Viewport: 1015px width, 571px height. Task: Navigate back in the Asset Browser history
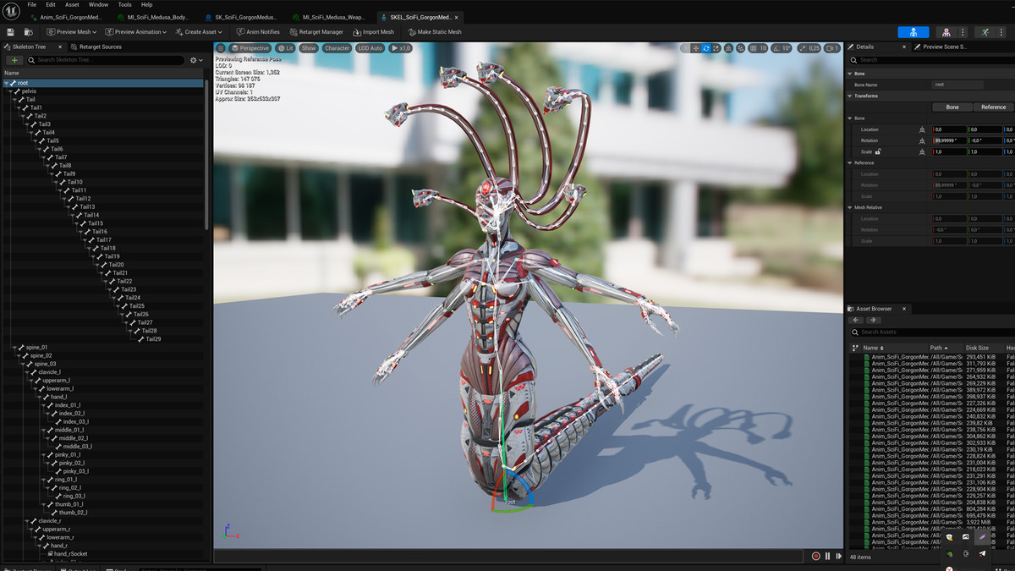click(857, 320)
